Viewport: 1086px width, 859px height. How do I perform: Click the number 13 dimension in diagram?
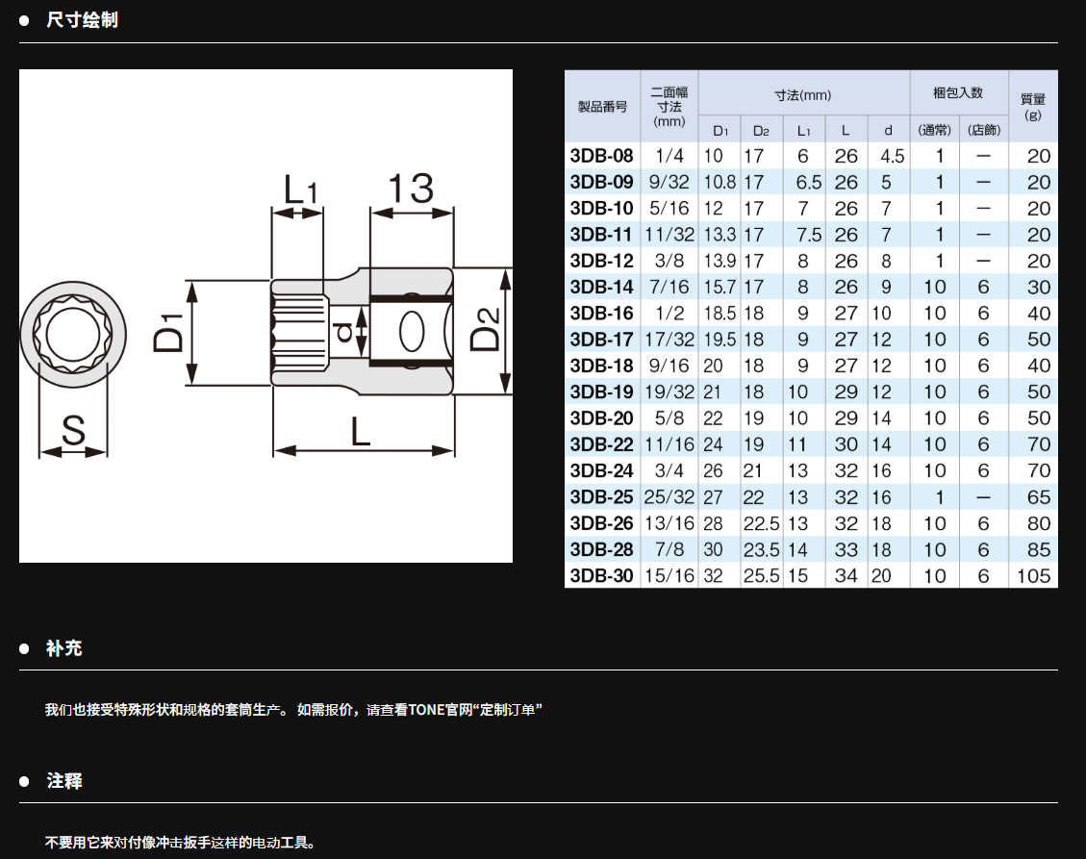[x=411, y=189]
